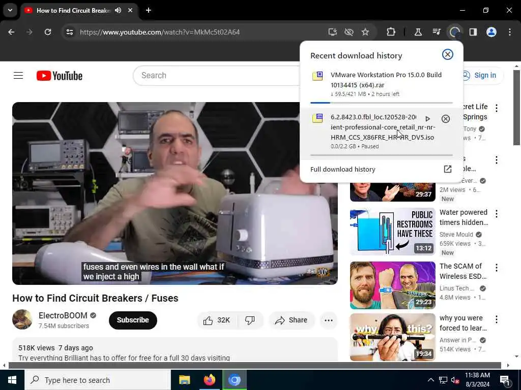Click the taskbar search box
The width and height of the screenshot is (521, 390).
(x=97, y=380)
